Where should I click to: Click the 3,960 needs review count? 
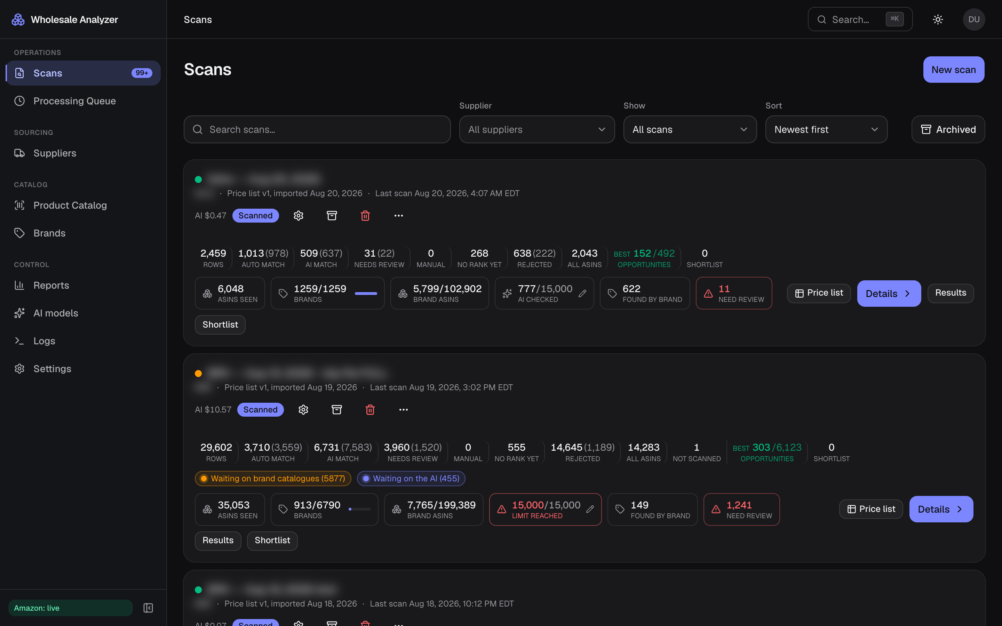pyautogui.click(x=396, y=448)
